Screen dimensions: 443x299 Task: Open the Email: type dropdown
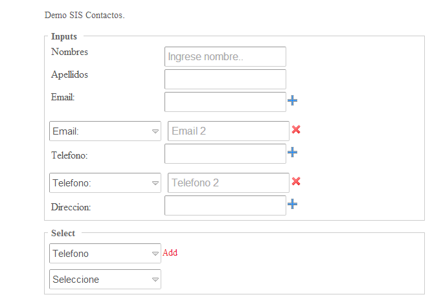(105, 131)
